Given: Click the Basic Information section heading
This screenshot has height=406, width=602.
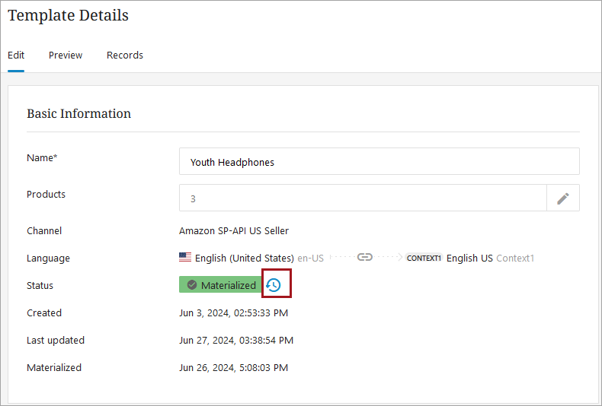Looking at the screenshot, I should (78, 113).
